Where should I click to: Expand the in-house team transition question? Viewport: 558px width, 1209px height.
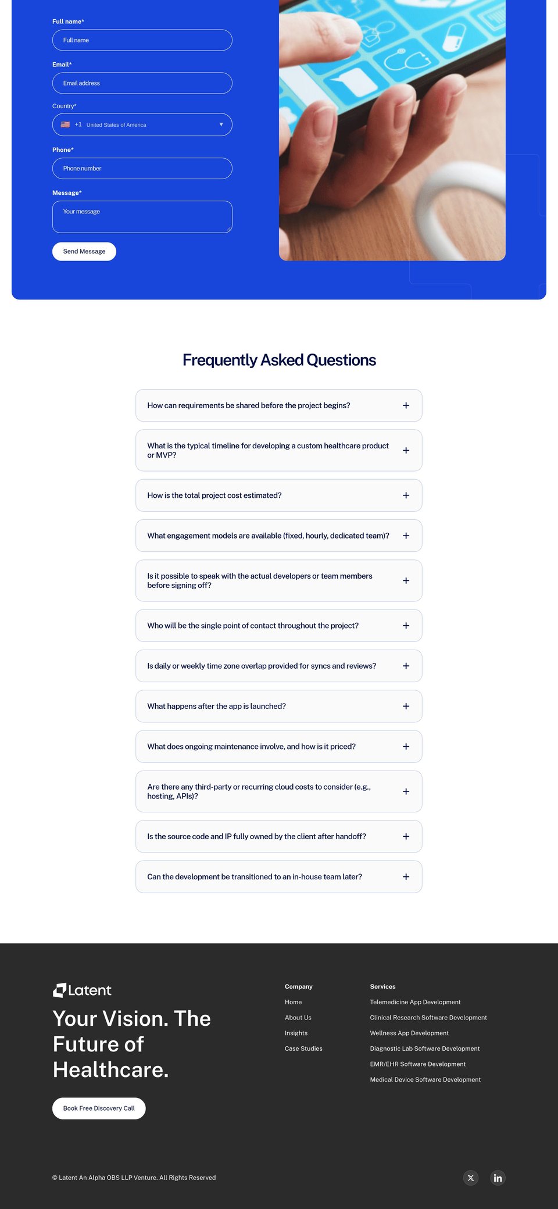click(279, 877)
